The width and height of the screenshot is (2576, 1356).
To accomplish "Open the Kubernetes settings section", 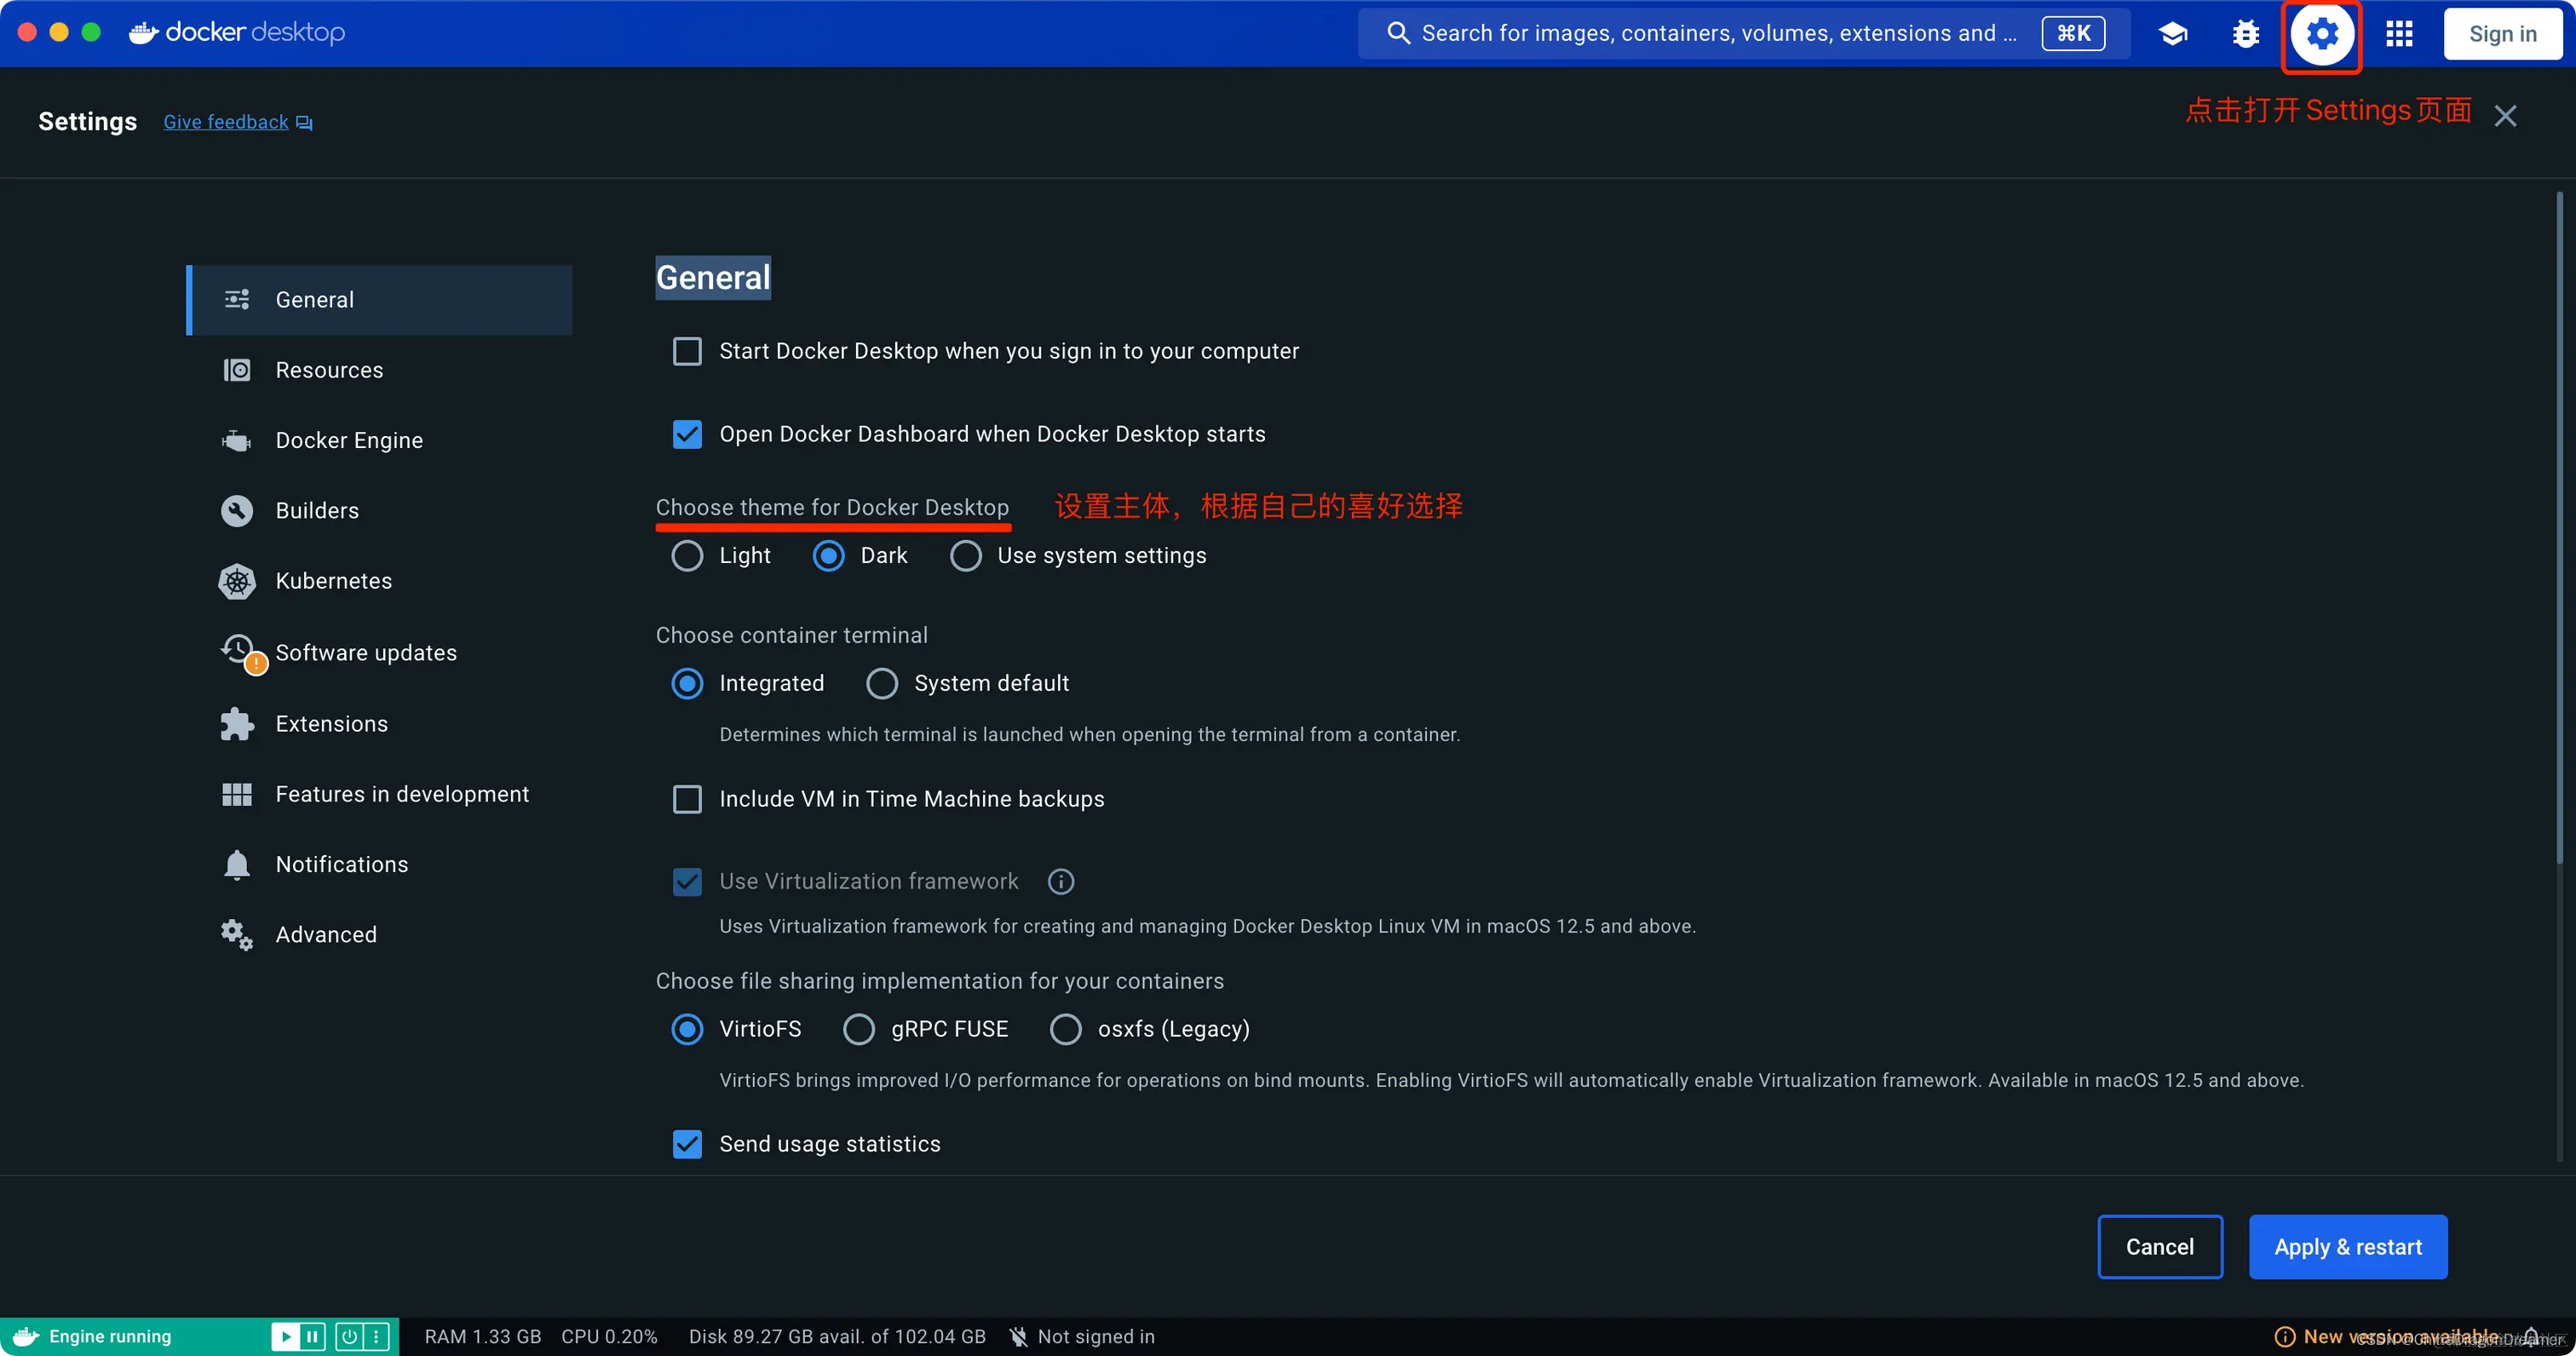I will [333, 581].
